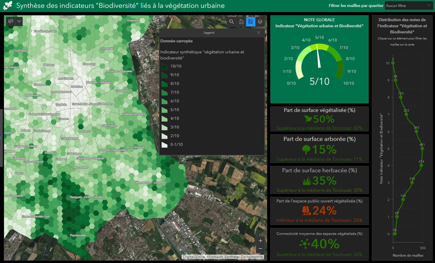Expand the collapsed left side panel arrow
Screen dimensions: 435x263
[x=1, y=138]
